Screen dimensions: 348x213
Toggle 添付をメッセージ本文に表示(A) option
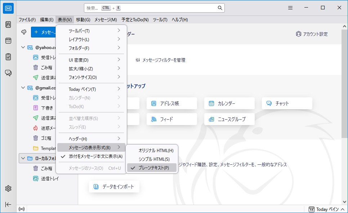[95, 156]
